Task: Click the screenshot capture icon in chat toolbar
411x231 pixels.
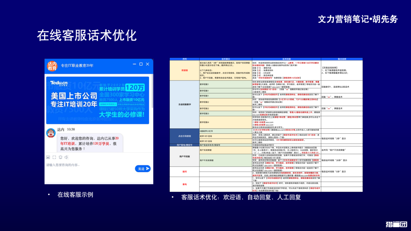Action: click(54, 157)
